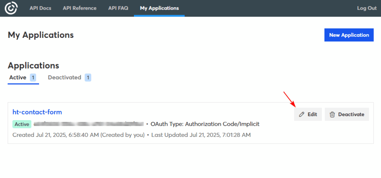Click the Constant Contact logo icon
Image resolution: width=381 pixels, height=178 pixels.
pyautogui.click(x=11, y=8)
